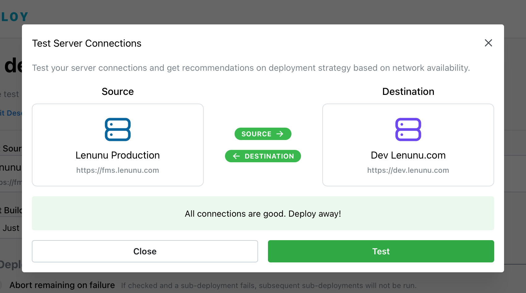Click the blue Source server icon
Viewport: 526px width, 293px height.
[x=118, y=130]
